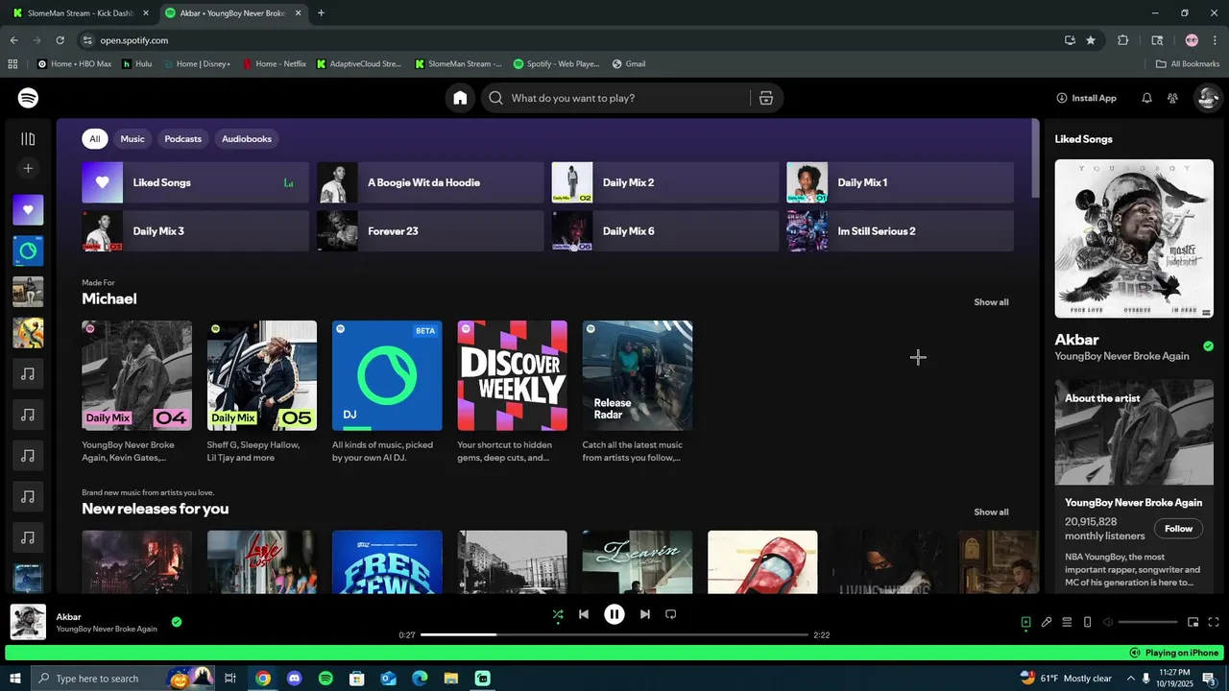Click Install App

1086,98
